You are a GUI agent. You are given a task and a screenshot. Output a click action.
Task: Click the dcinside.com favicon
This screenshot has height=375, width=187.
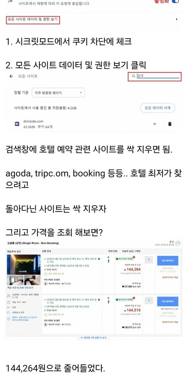17,124
